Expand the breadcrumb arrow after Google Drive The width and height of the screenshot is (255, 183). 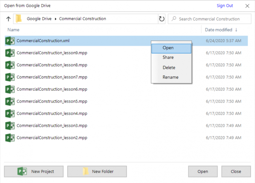(x=55, y=19)
